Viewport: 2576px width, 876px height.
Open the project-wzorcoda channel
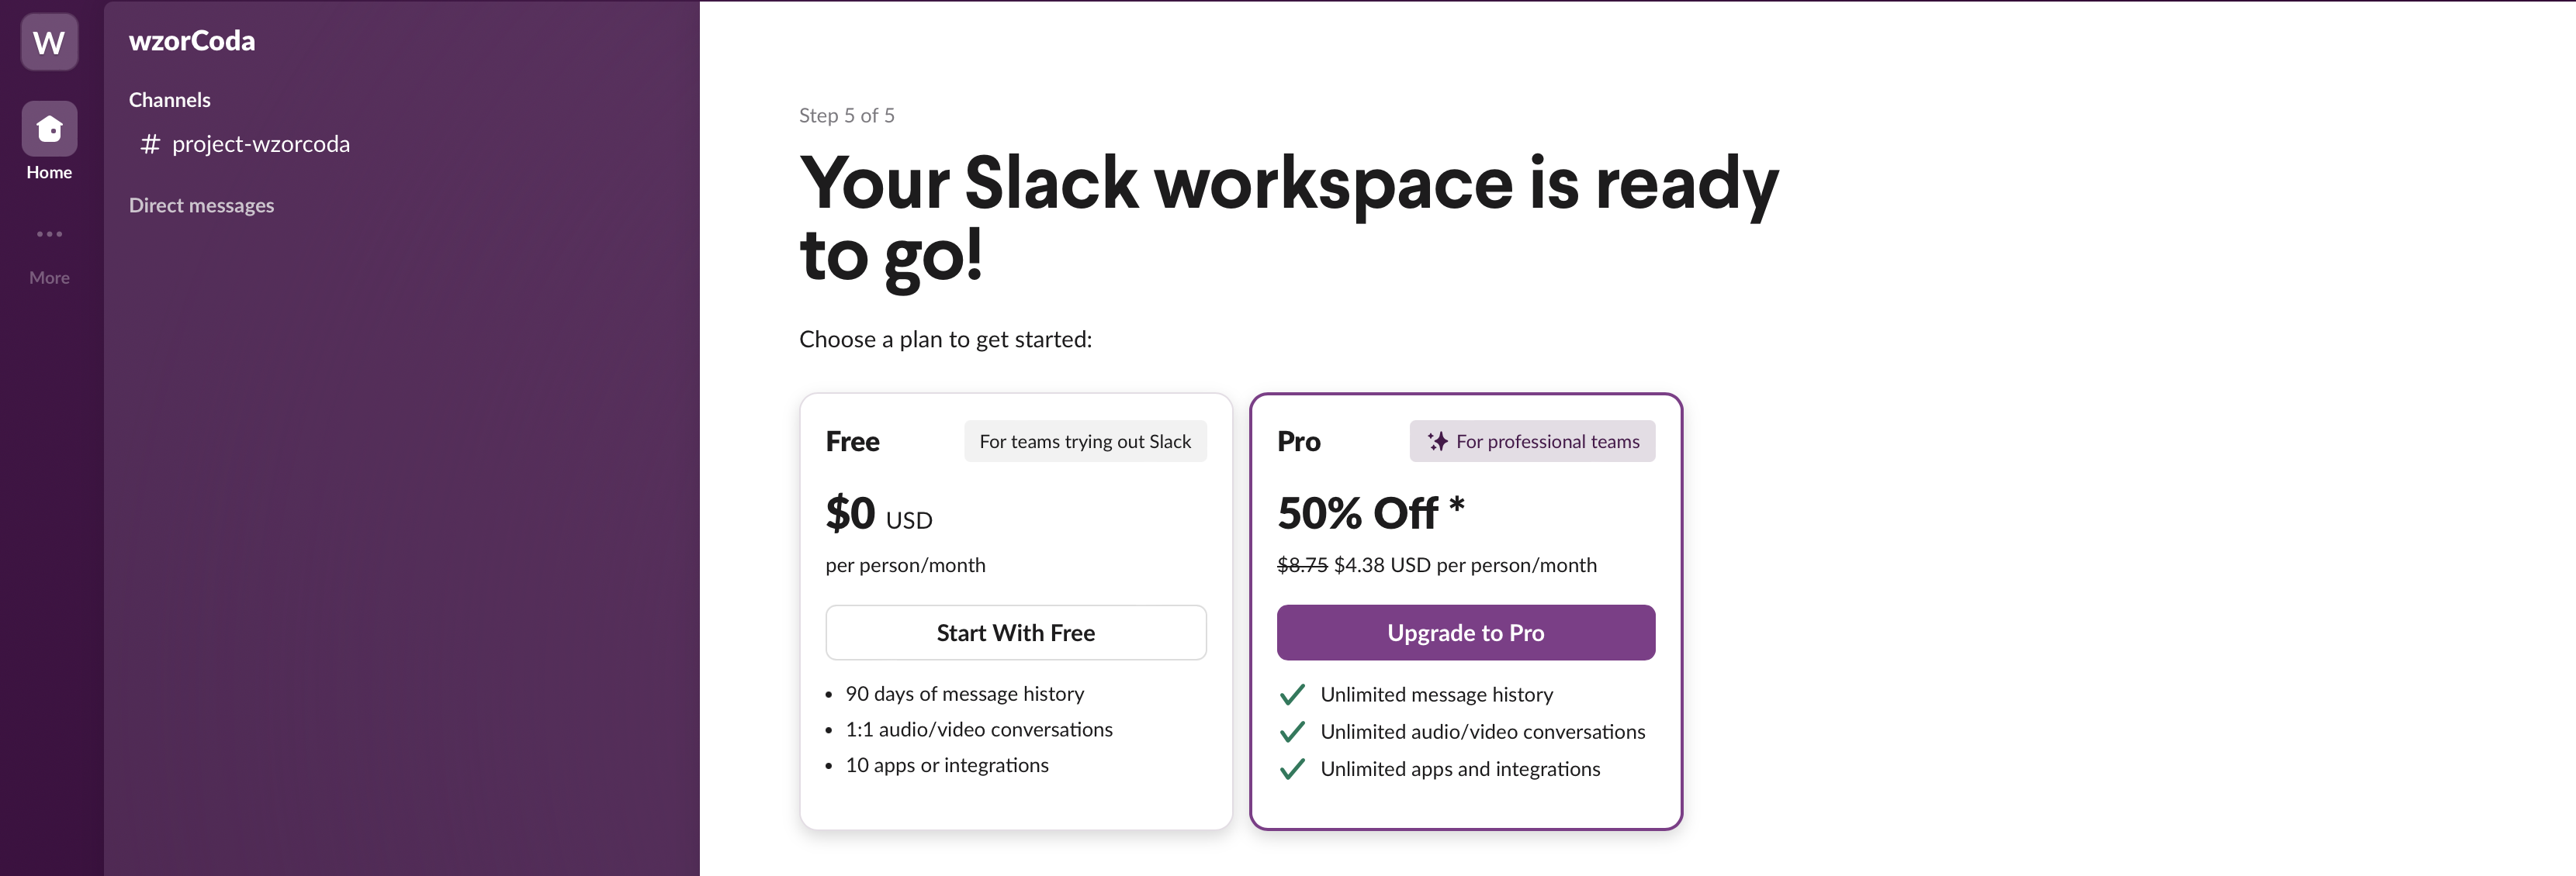click(x=260, y=145)
